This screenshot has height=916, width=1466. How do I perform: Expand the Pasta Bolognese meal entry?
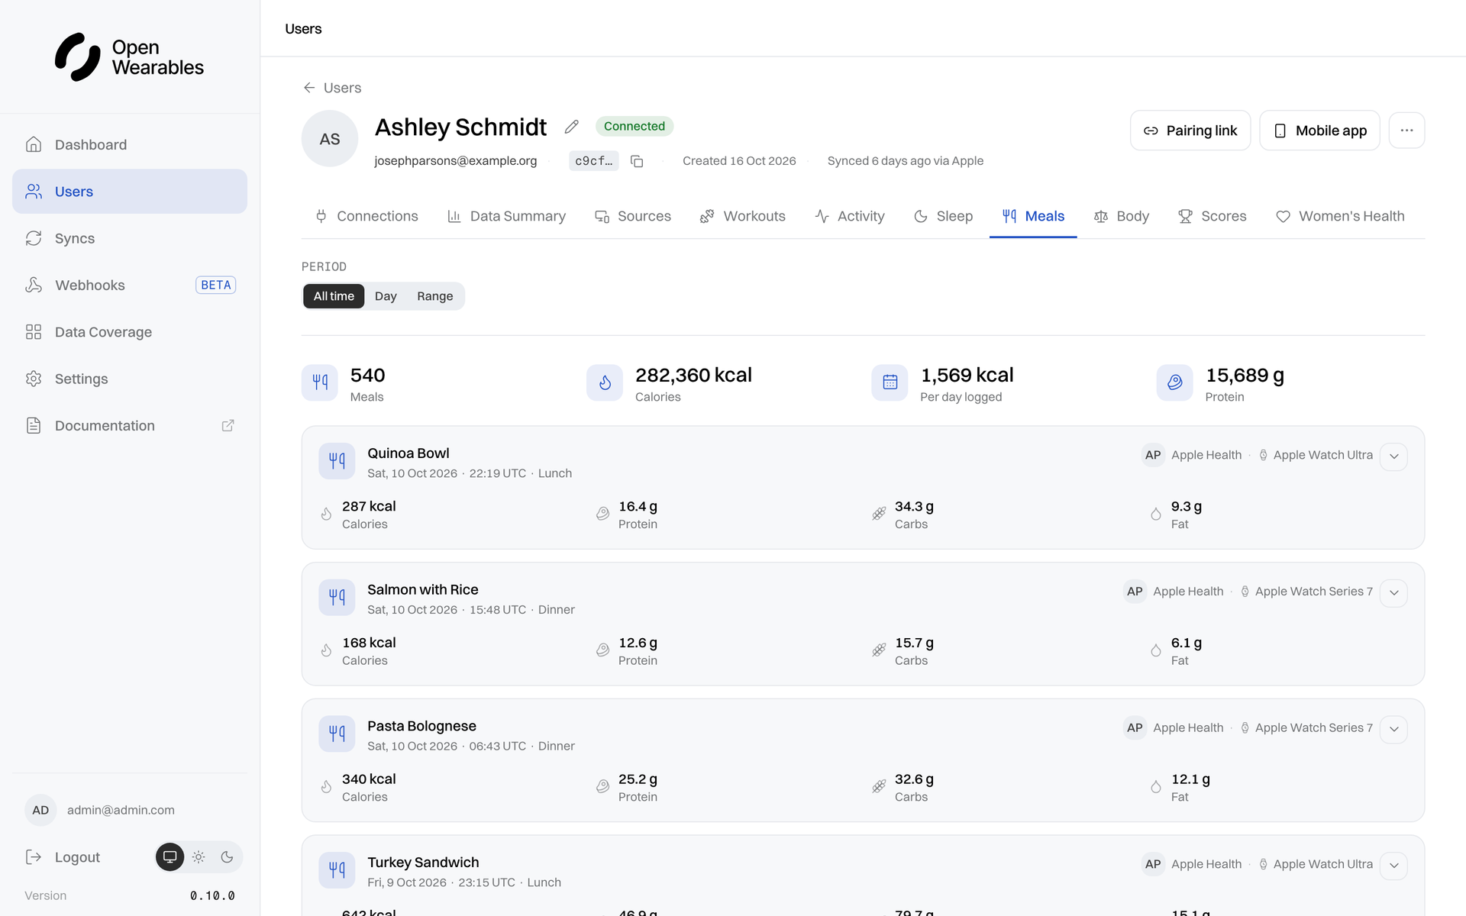(1393, 730)
